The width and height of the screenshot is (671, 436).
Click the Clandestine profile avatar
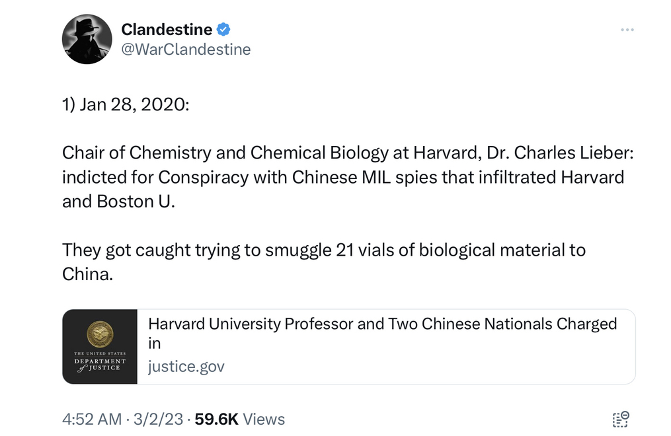click(87, 39)
